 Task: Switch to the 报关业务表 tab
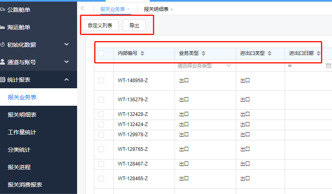point(113,9)
